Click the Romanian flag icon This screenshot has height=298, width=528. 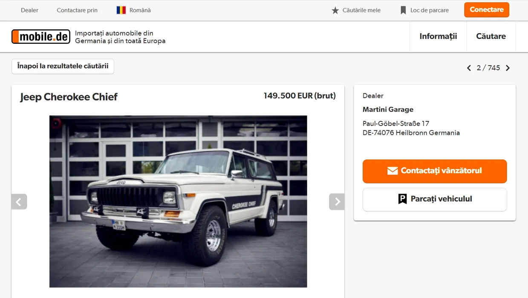click(121, 10)
